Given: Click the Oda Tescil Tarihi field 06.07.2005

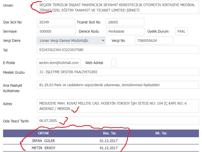Looking at the screenshot, I should [118, 121].
